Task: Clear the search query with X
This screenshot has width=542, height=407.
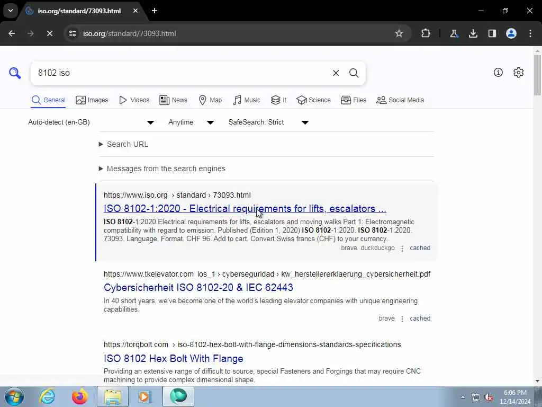Action: [x=336, y=73]
